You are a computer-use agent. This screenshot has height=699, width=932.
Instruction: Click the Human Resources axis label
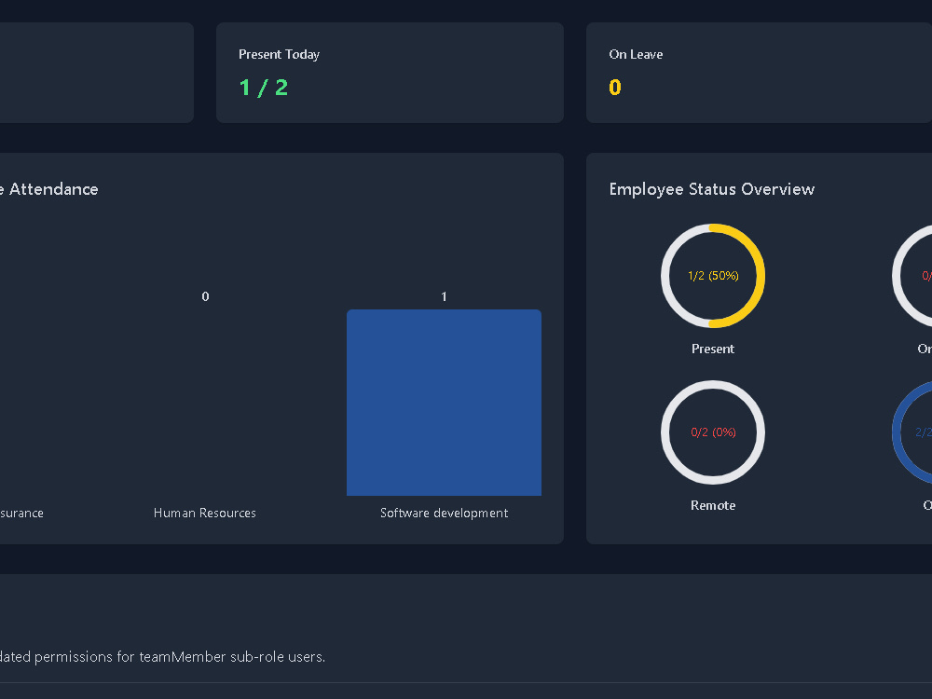tap(204, 513)
